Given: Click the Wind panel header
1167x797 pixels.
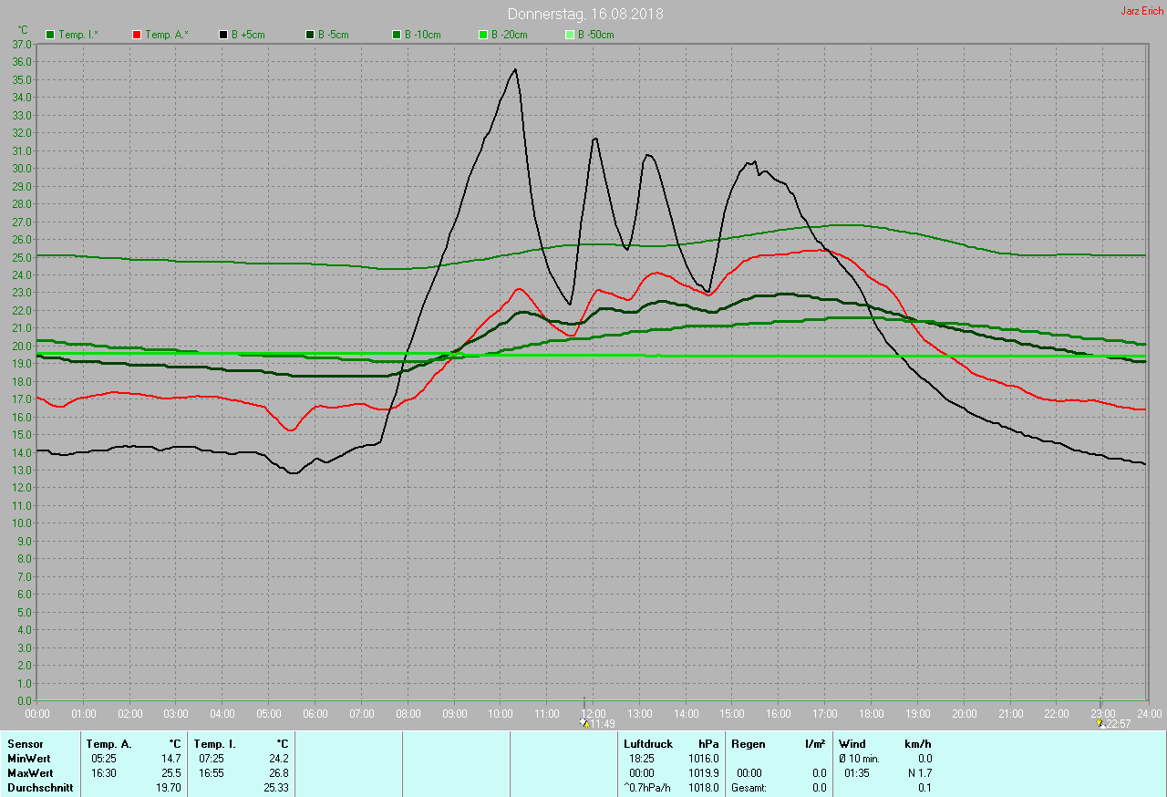Looking at the screenshot, I should [852, 744].
